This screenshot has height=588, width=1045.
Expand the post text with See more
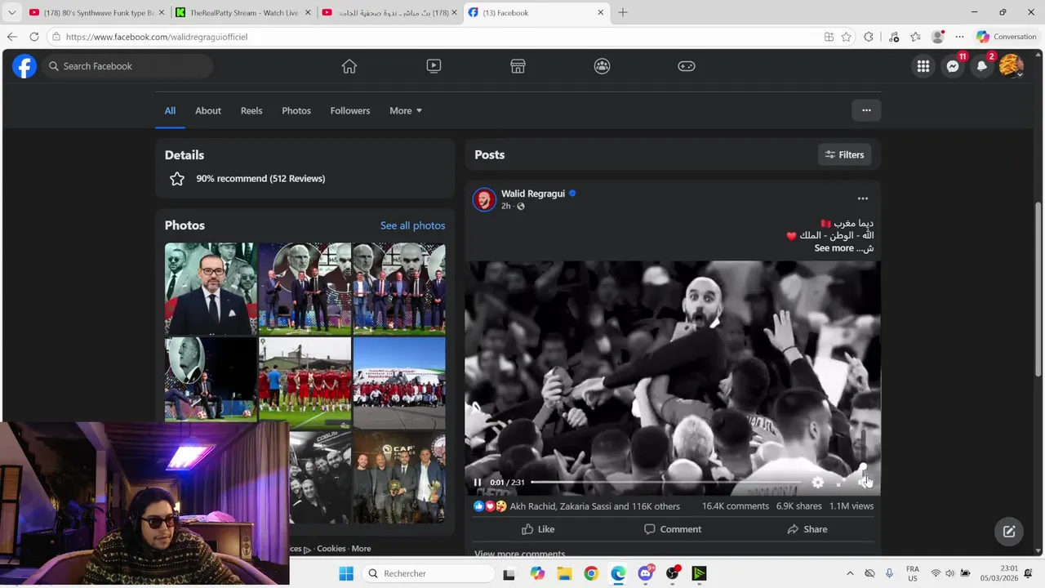[x=834, y=248]
